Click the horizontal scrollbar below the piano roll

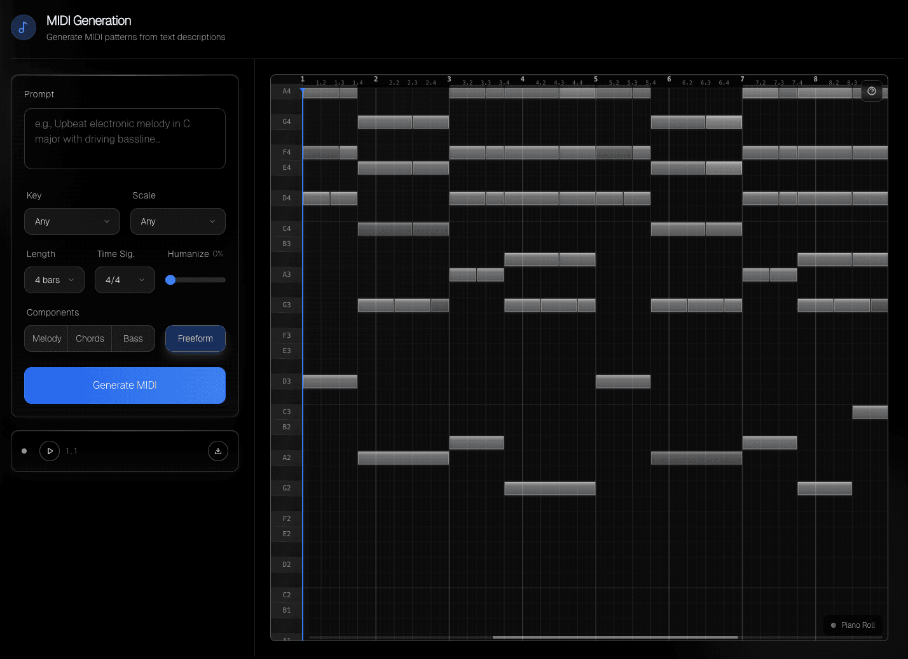click(614, 637)
